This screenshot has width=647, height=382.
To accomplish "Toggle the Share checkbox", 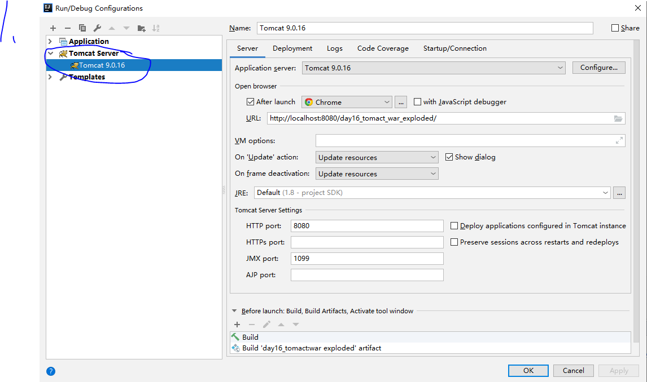I will [x=615, y=28].
